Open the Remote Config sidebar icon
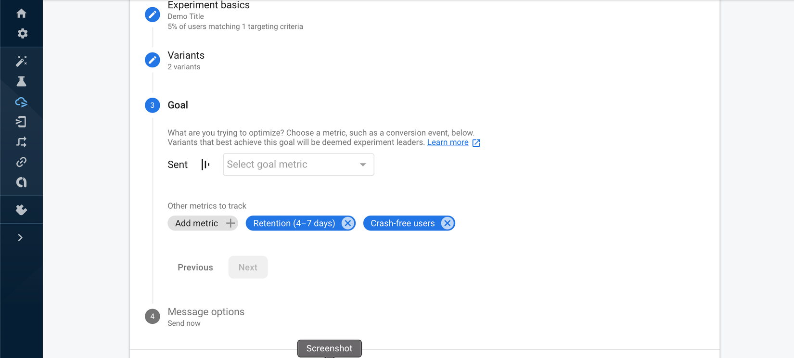 pyautogui.click(x=21, y=142)
